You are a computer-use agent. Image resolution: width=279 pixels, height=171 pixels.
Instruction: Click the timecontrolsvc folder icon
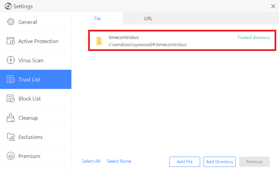click(99, 41)
